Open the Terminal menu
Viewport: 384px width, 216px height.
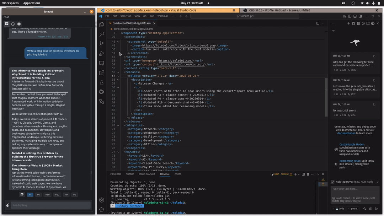(162, 16)
